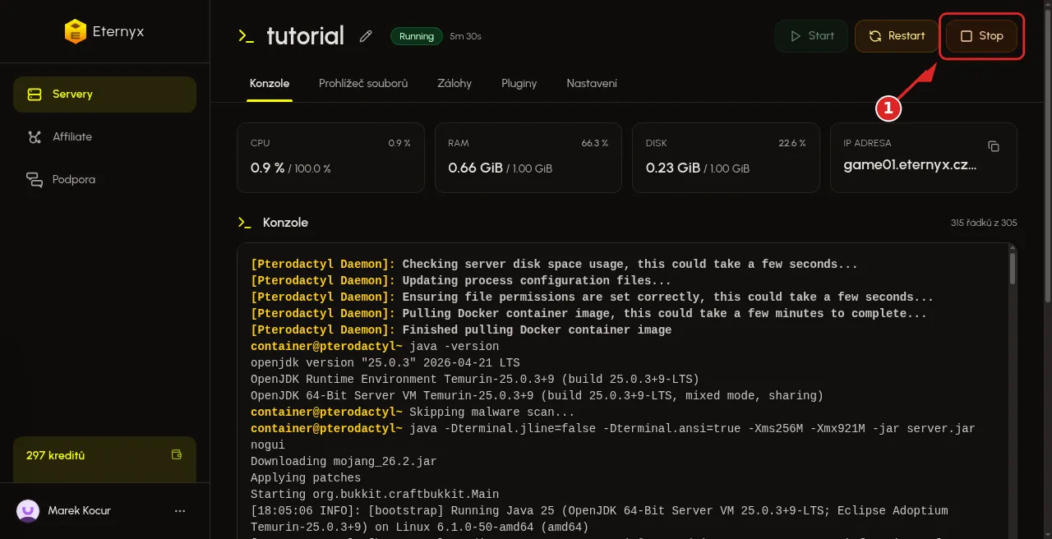Click the line counter 315 řádků z 305
The height and width of the screenshot is (539, 1052).
coord(984,223)
